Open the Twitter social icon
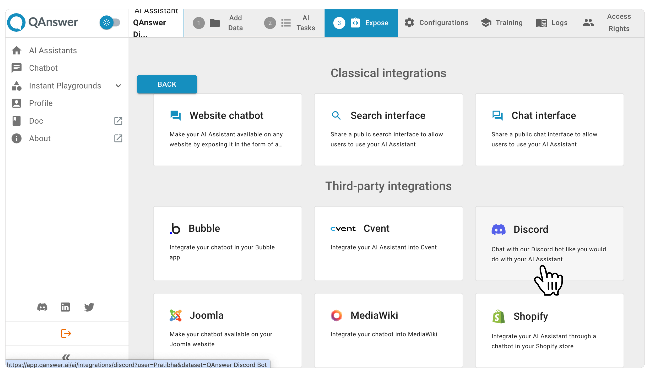650x377 pixels. [x=89, y=307]
